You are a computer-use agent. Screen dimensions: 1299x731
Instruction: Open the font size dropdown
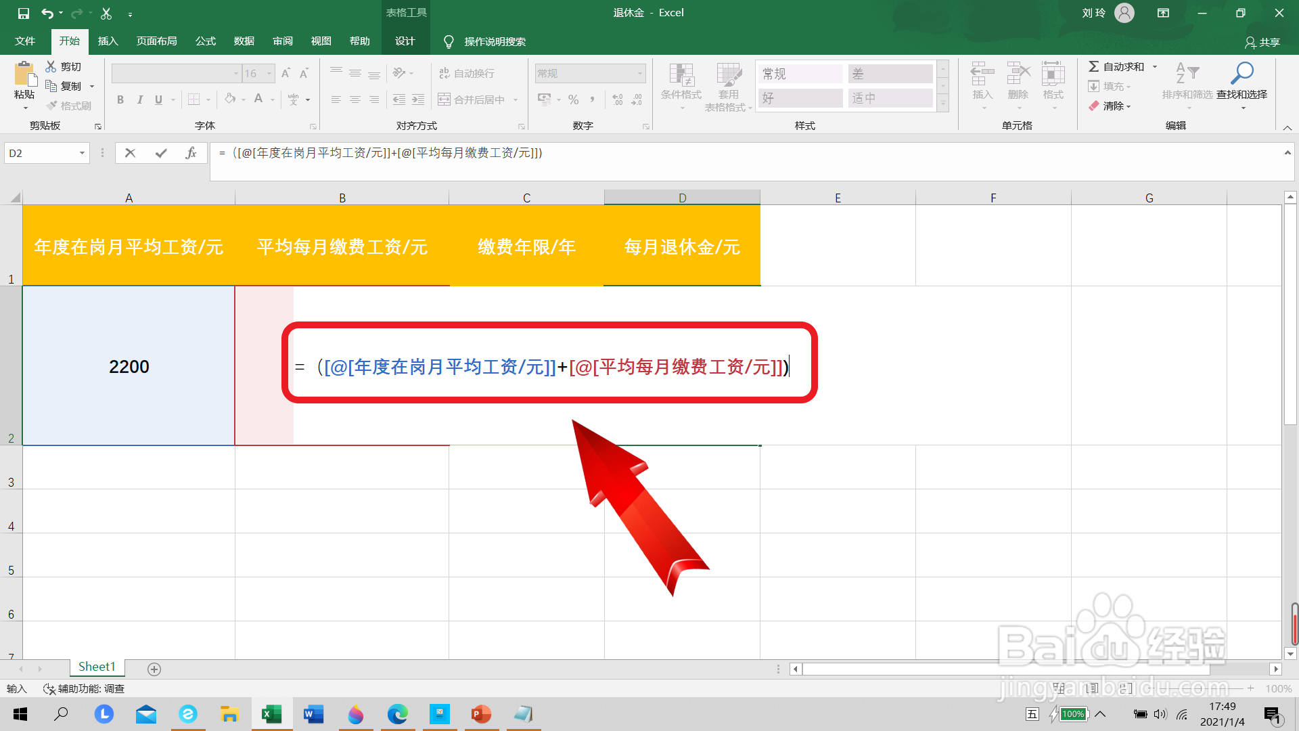tap(269, 73)
